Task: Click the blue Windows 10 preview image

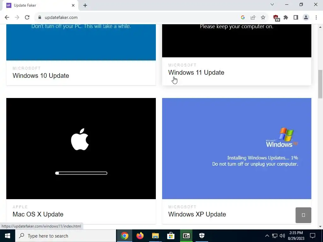Action: 81,43
